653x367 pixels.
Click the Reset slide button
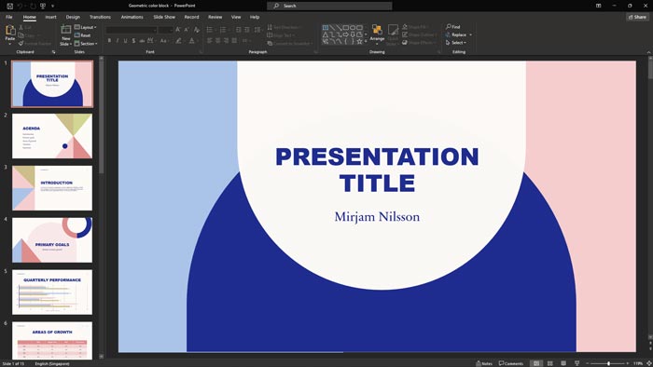(x=82, y=35)
